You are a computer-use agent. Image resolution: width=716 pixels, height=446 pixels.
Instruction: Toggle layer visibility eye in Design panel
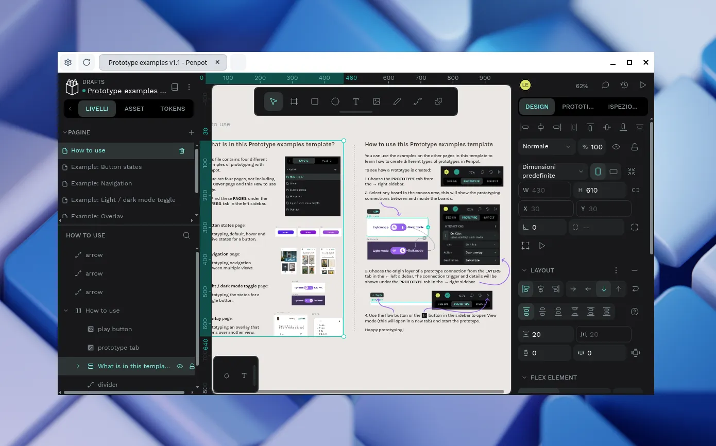pyautogui.click(x=616, y=147)
